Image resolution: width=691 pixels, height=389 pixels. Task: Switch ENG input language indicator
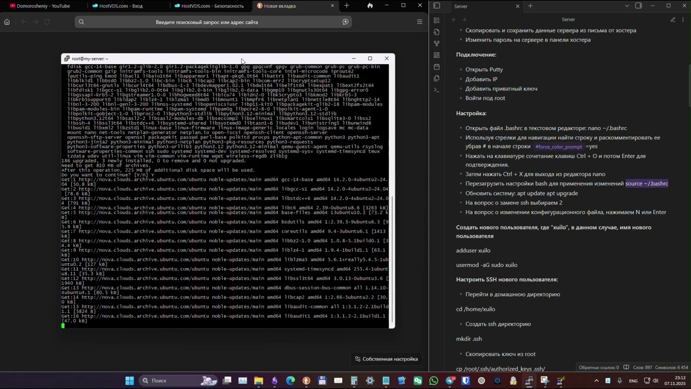pos(633,381)
